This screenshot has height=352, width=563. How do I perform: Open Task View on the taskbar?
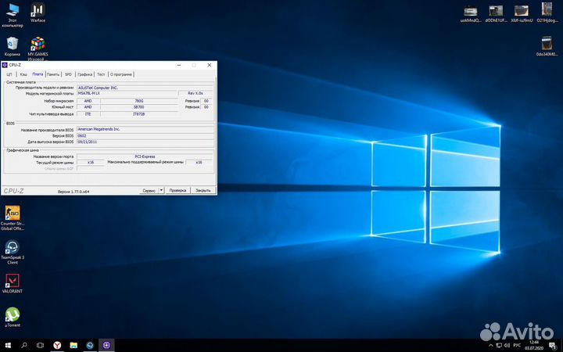click(x=40, y=345)
